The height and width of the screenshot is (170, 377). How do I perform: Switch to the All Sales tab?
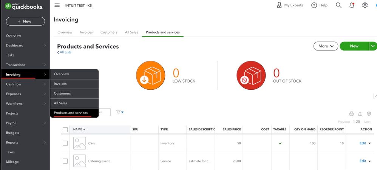pyautogui.click(x=131, y=32)
